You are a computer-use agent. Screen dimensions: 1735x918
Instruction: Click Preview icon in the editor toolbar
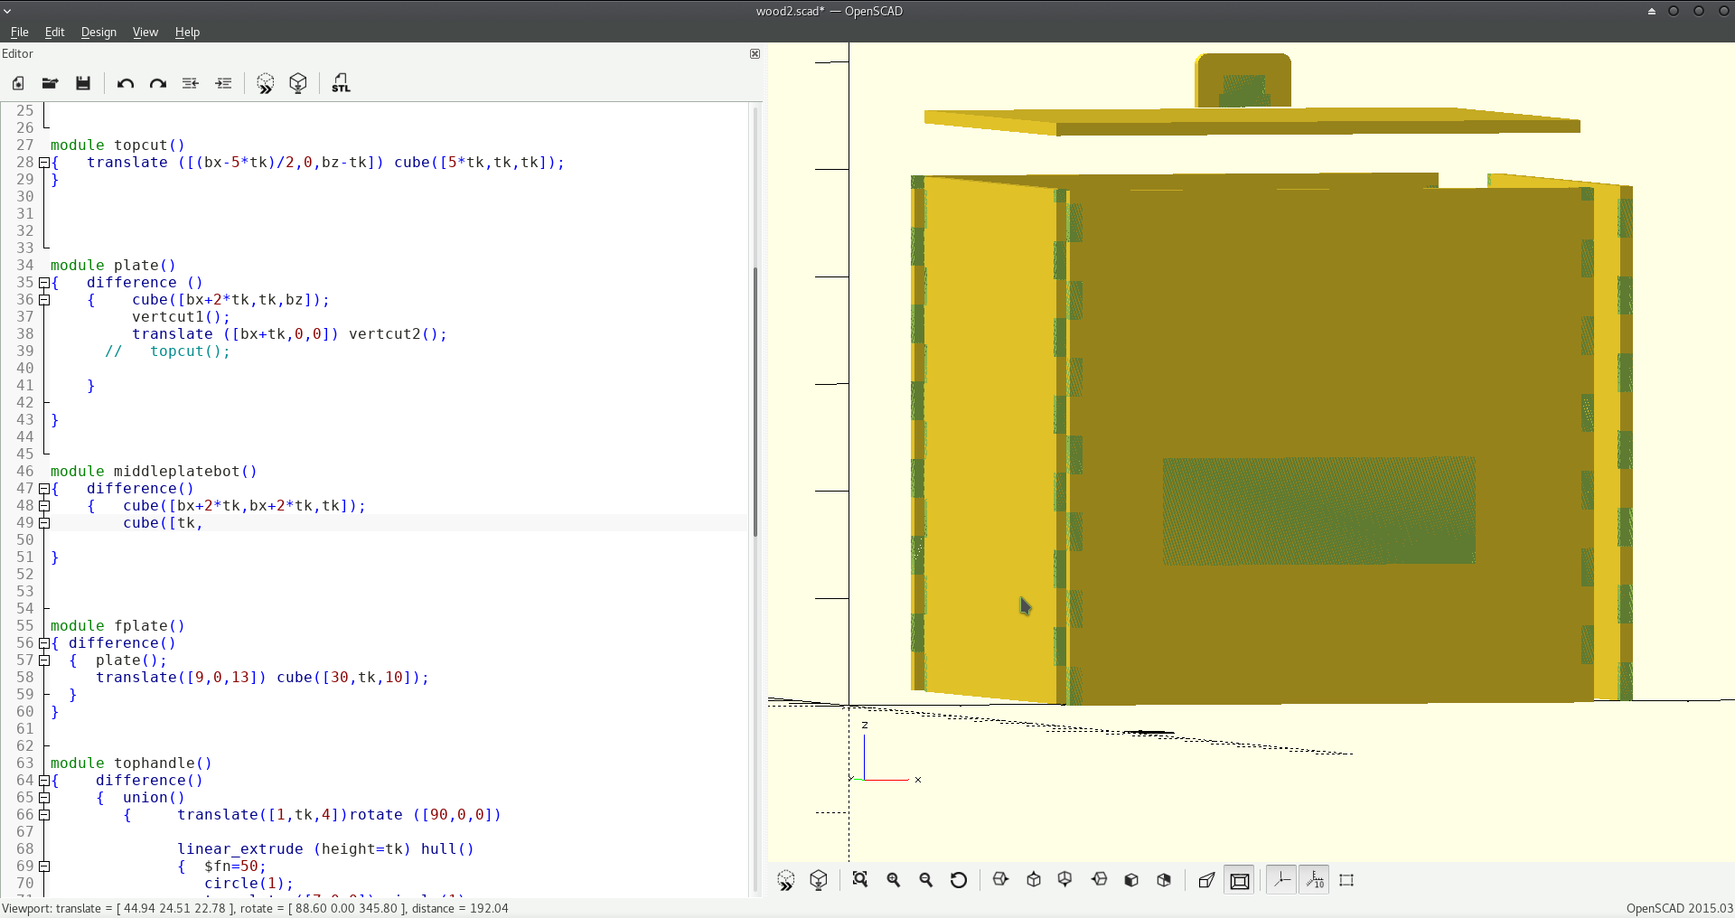(x=265, y=83)
